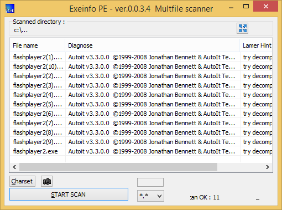Select the flashplayer2(1) file row

click(x=141, y=57)
